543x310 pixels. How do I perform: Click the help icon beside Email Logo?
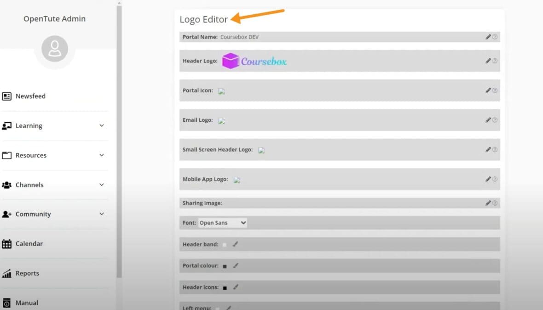pyautogui.click(x=495, y=120)
